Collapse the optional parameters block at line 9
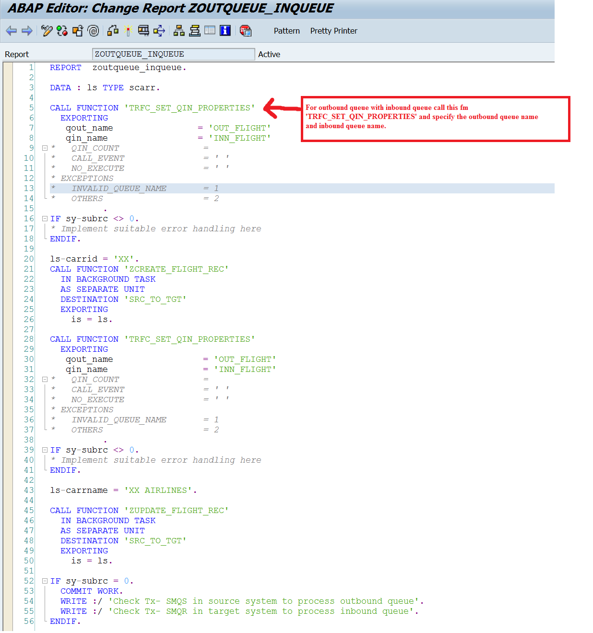593x633 pixels. [x=45, y=148]
